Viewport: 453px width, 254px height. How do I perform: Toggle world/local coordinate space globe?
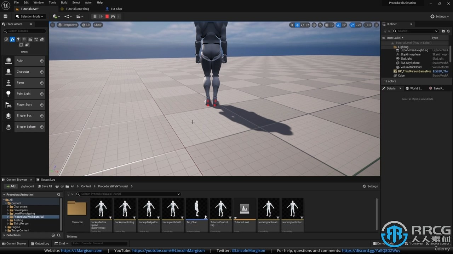point(314,25)
